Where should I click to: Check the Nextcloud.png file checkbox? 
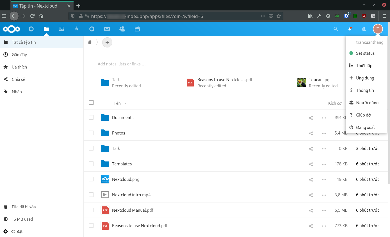(x=91, y=179)
